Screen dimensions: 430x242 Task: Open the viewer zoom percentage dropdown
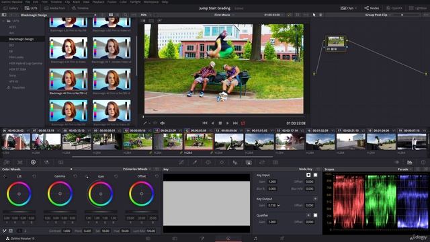pos(146,15)
